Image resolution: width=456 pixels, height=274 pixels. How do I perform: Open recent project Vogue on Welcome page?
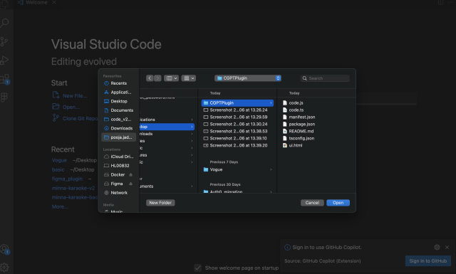coord(59,160)
